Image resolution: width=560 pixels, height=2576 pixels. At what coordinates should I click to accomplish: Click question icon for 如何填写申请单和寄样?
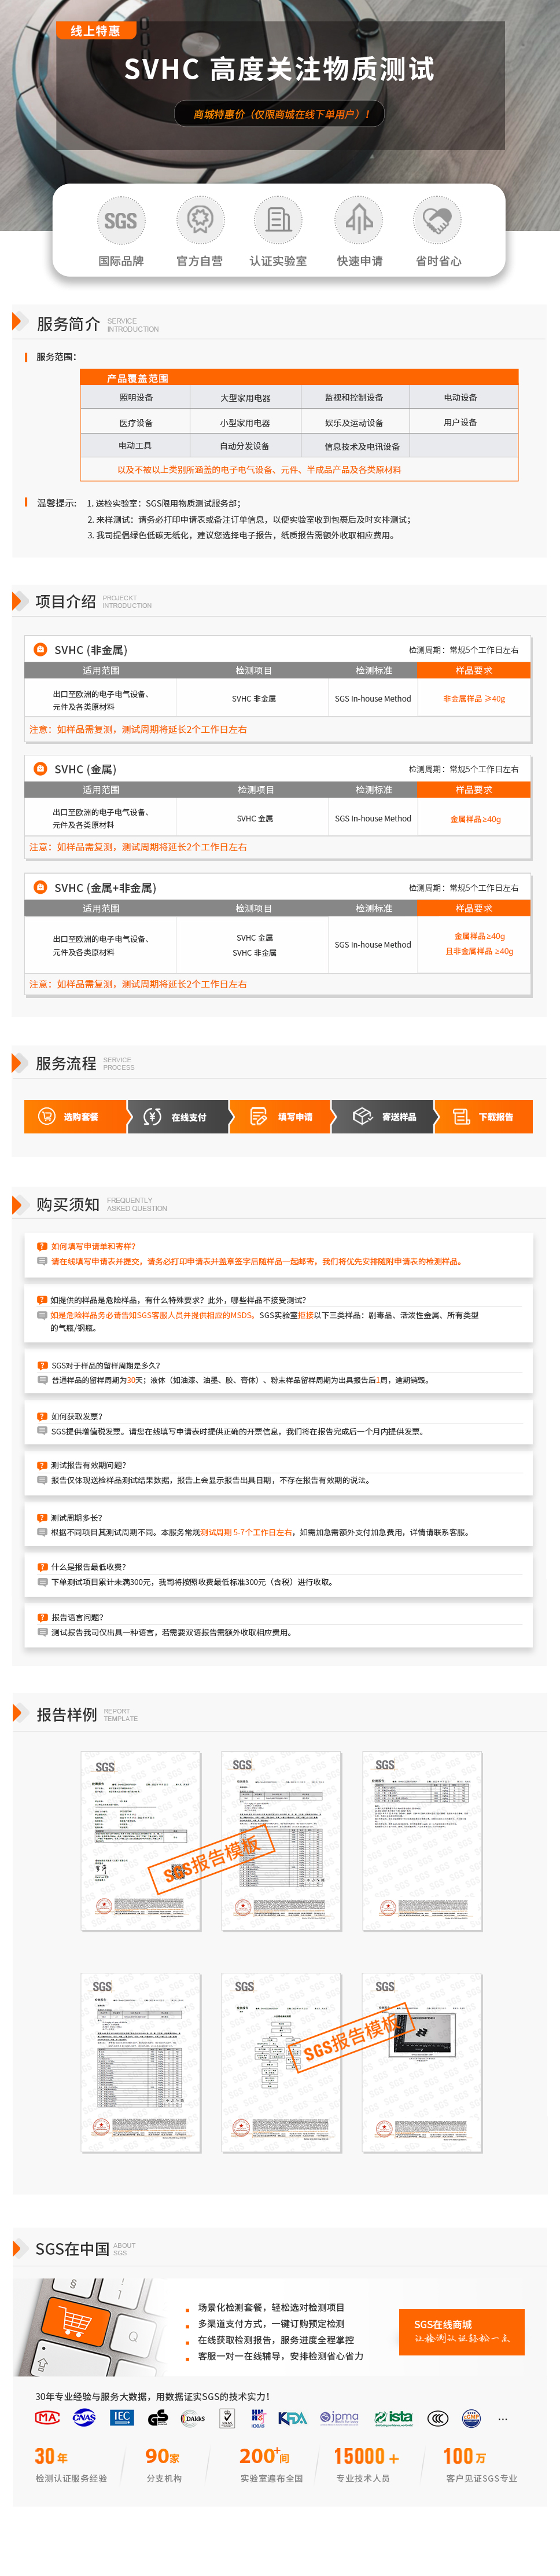(x=42, y=1246)
